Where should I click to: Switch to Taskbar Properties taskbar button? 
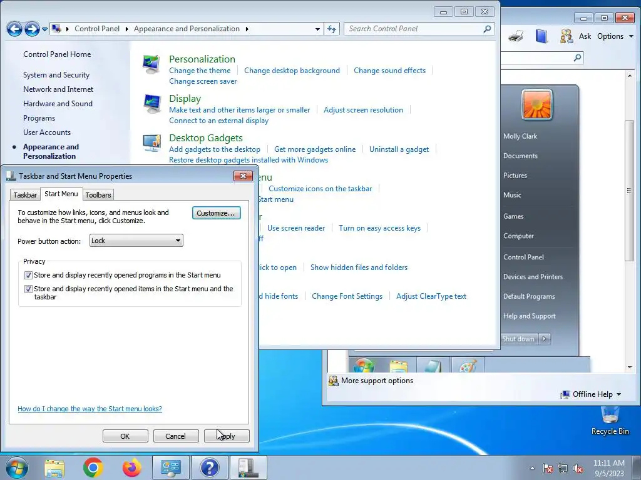(x=248, y=467)
